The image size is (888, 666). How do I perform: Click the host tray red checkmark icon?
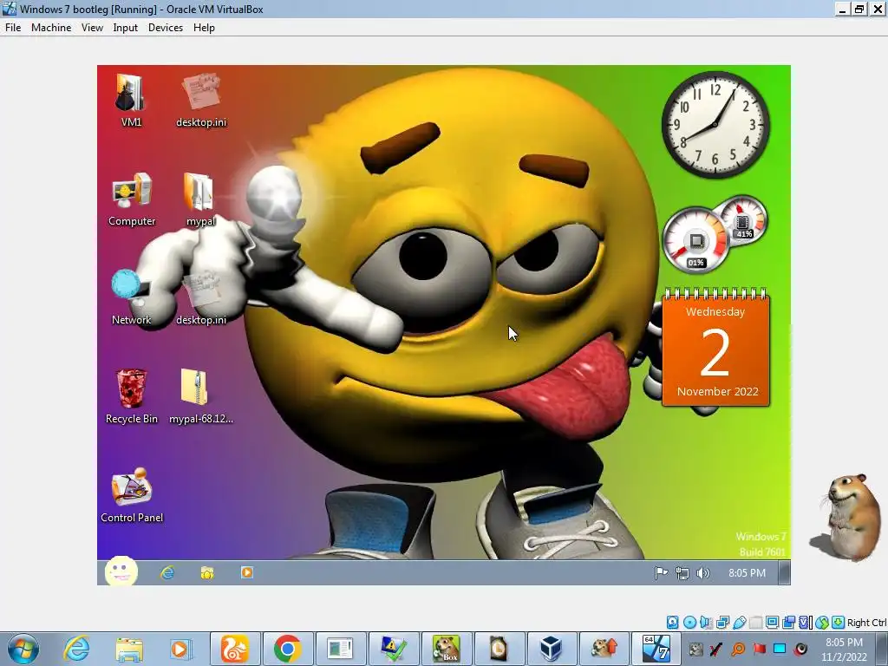pos(716,649)
